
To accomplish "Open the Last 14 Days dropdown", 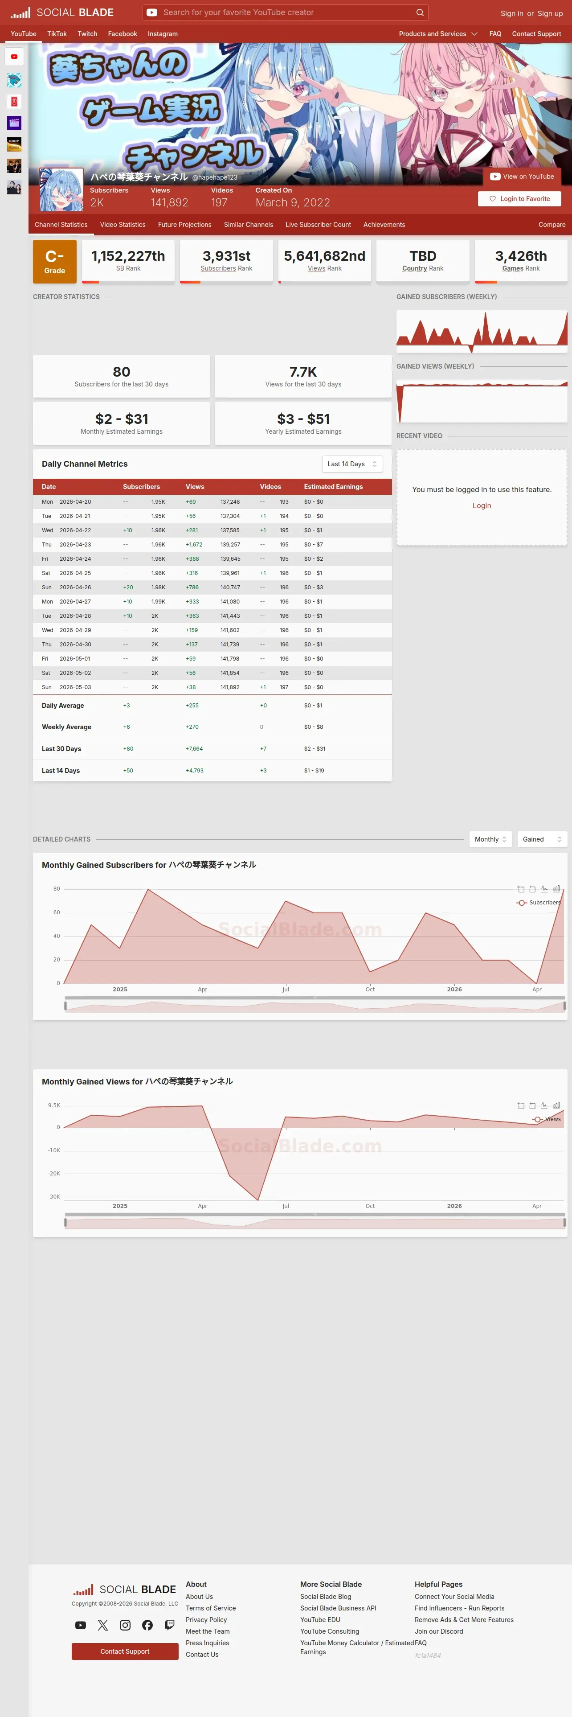I will (x=352, y=464).
